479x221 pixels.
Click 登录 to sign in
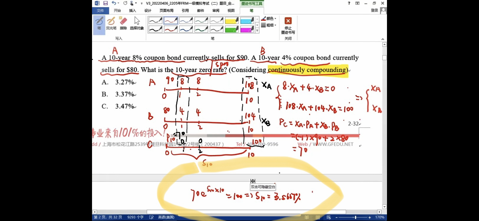pyautogui.click(x=375, y=10)
